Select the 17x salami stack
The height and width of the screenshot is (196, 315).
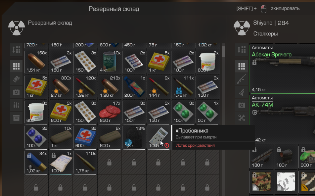coord(110,112)
